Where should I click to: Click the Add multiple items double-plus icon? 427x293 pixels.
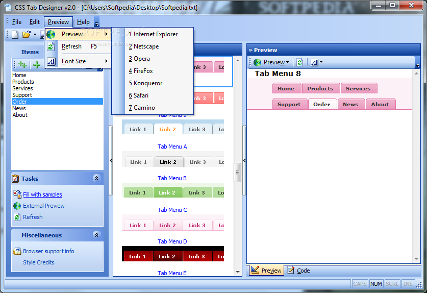point(22,65)
